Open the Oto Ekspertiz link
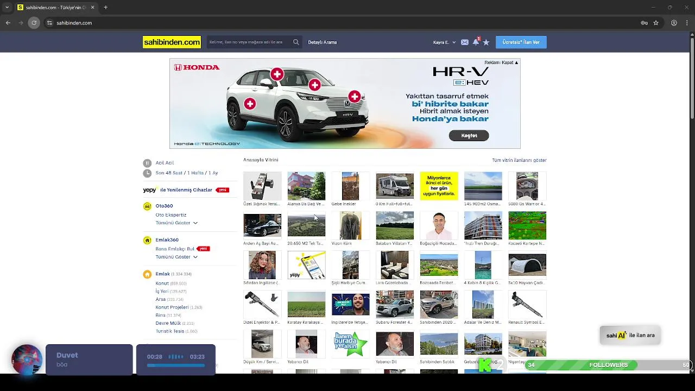Screen dimensions: 695x391 (170, 215)
